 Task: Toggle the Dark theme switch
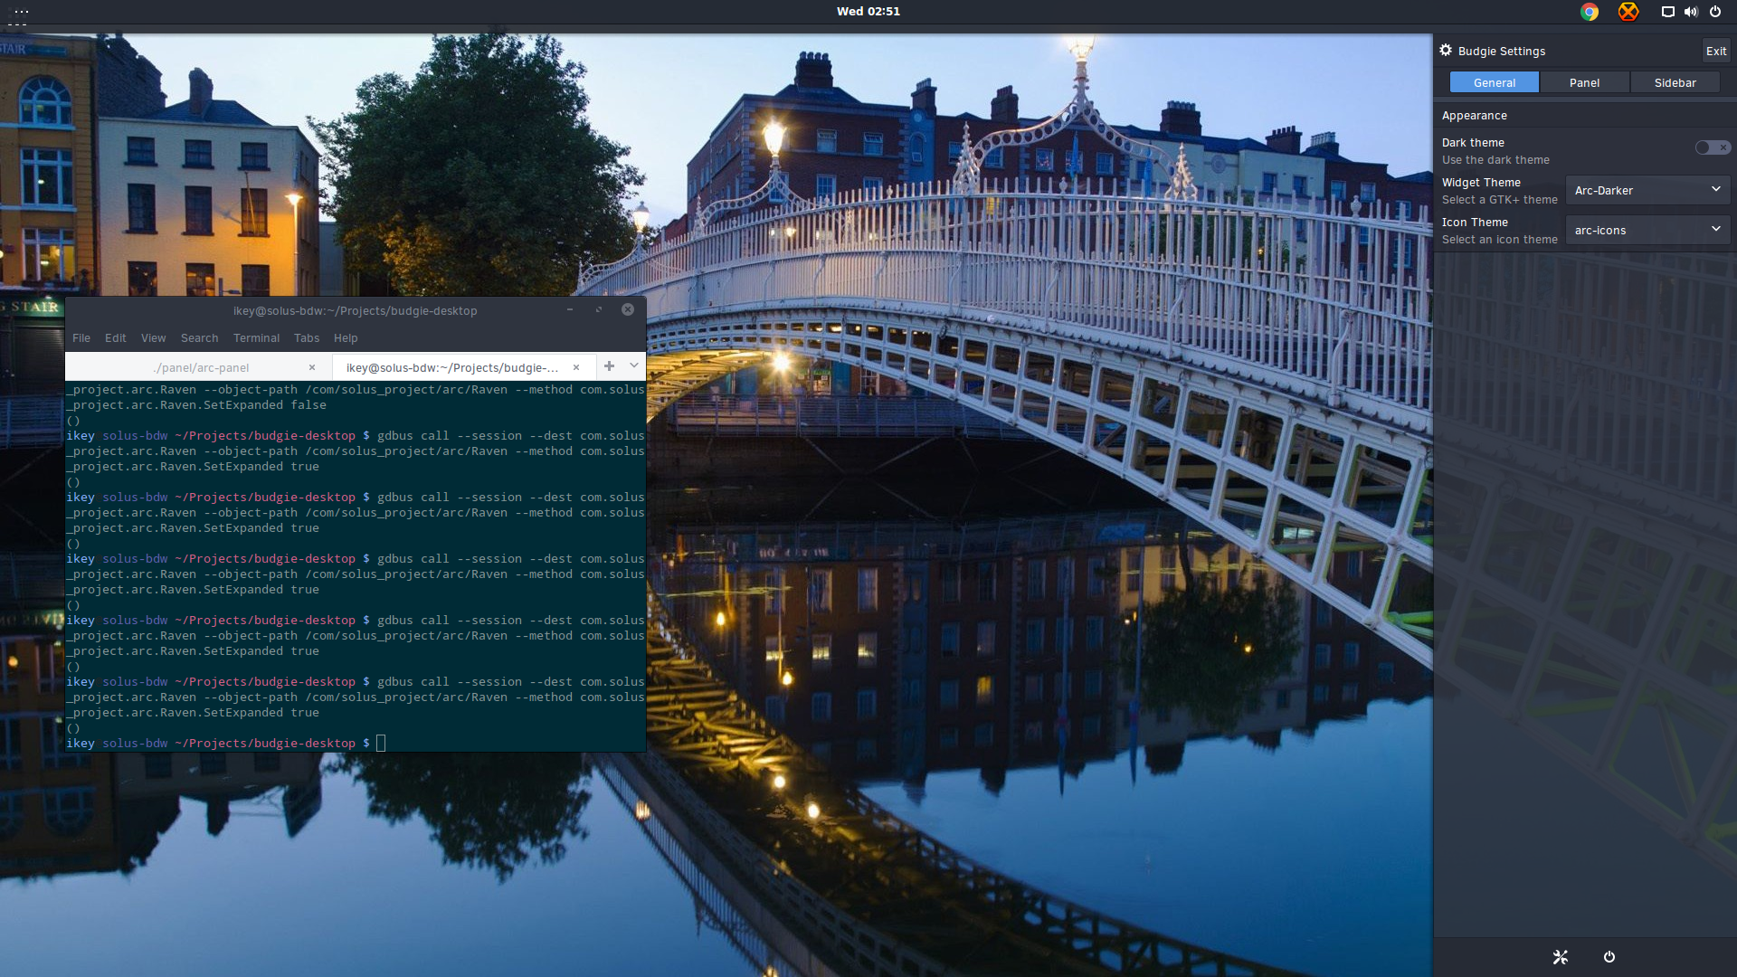pyautogui.click(x=1713, y=147)
